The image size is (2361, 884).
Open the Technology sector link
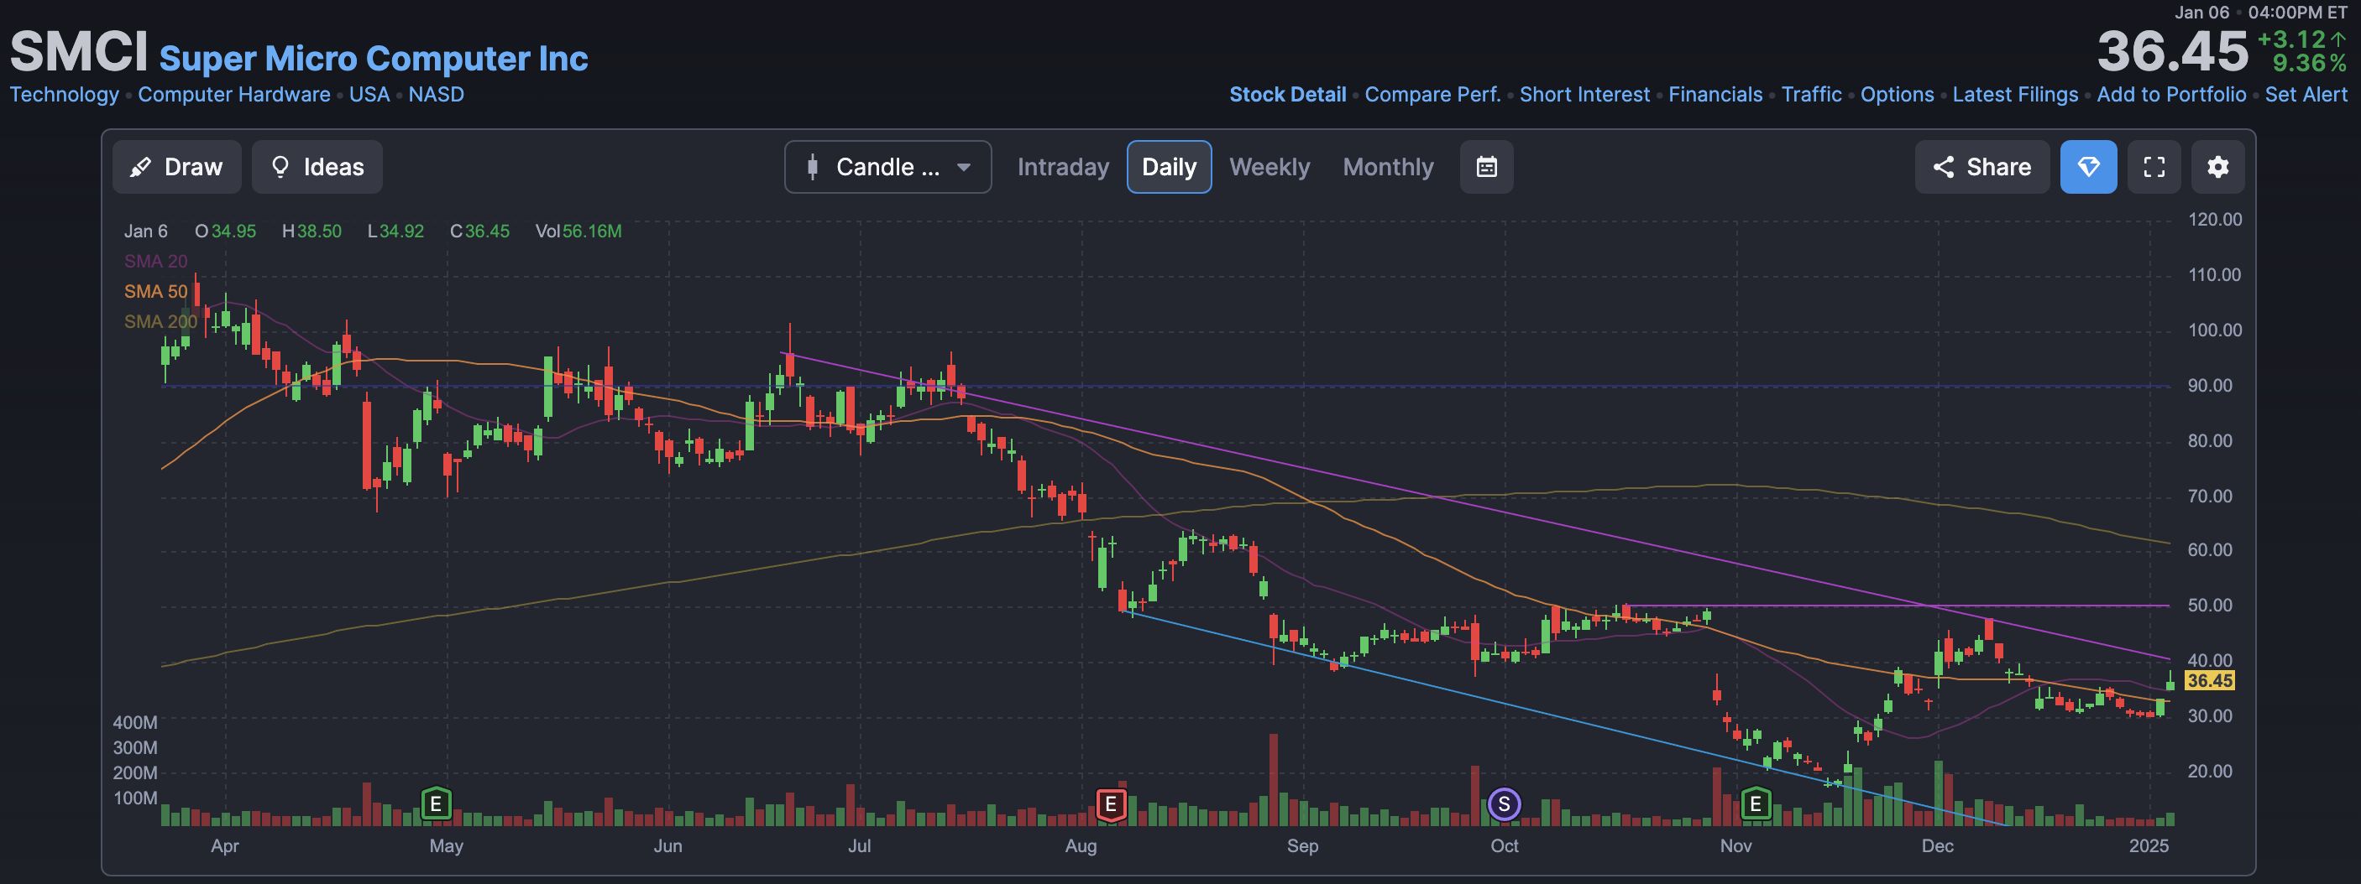click(x=64, y=94)
